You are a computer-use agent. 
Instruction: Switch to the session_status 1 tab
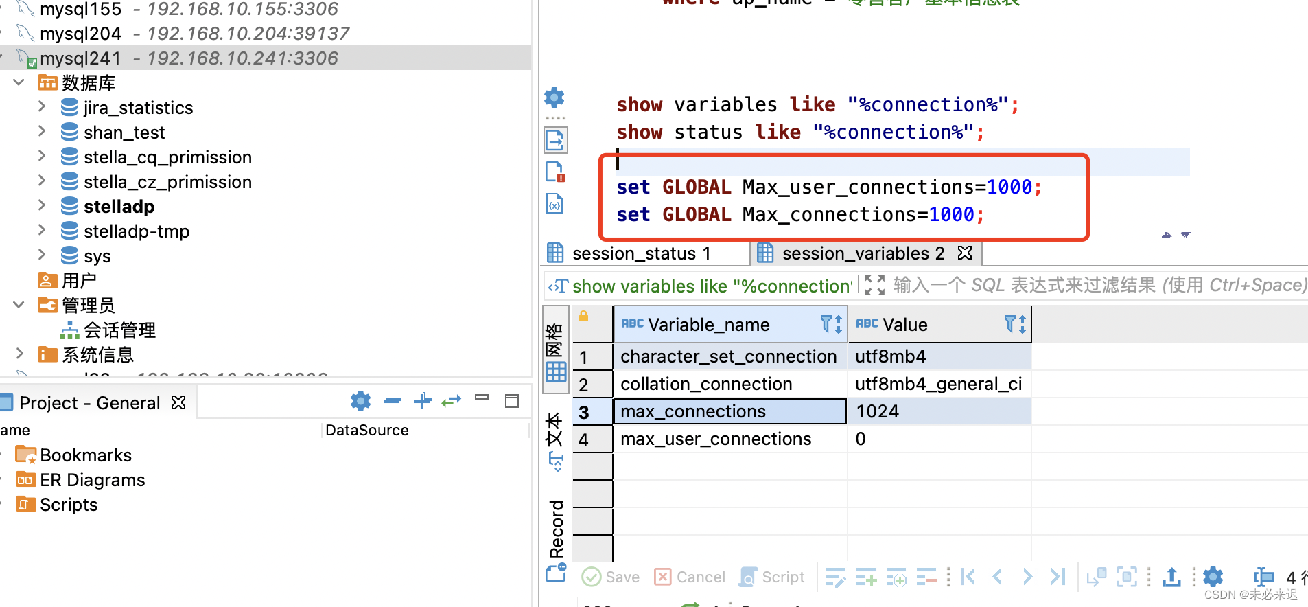click(640, 253)
